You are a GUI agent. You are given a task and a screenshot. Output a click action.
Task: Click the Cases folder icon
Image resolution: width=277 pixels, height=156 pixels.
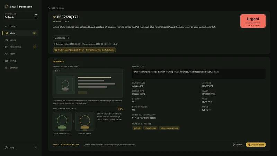pyautogui.click(x=6, y=40)
